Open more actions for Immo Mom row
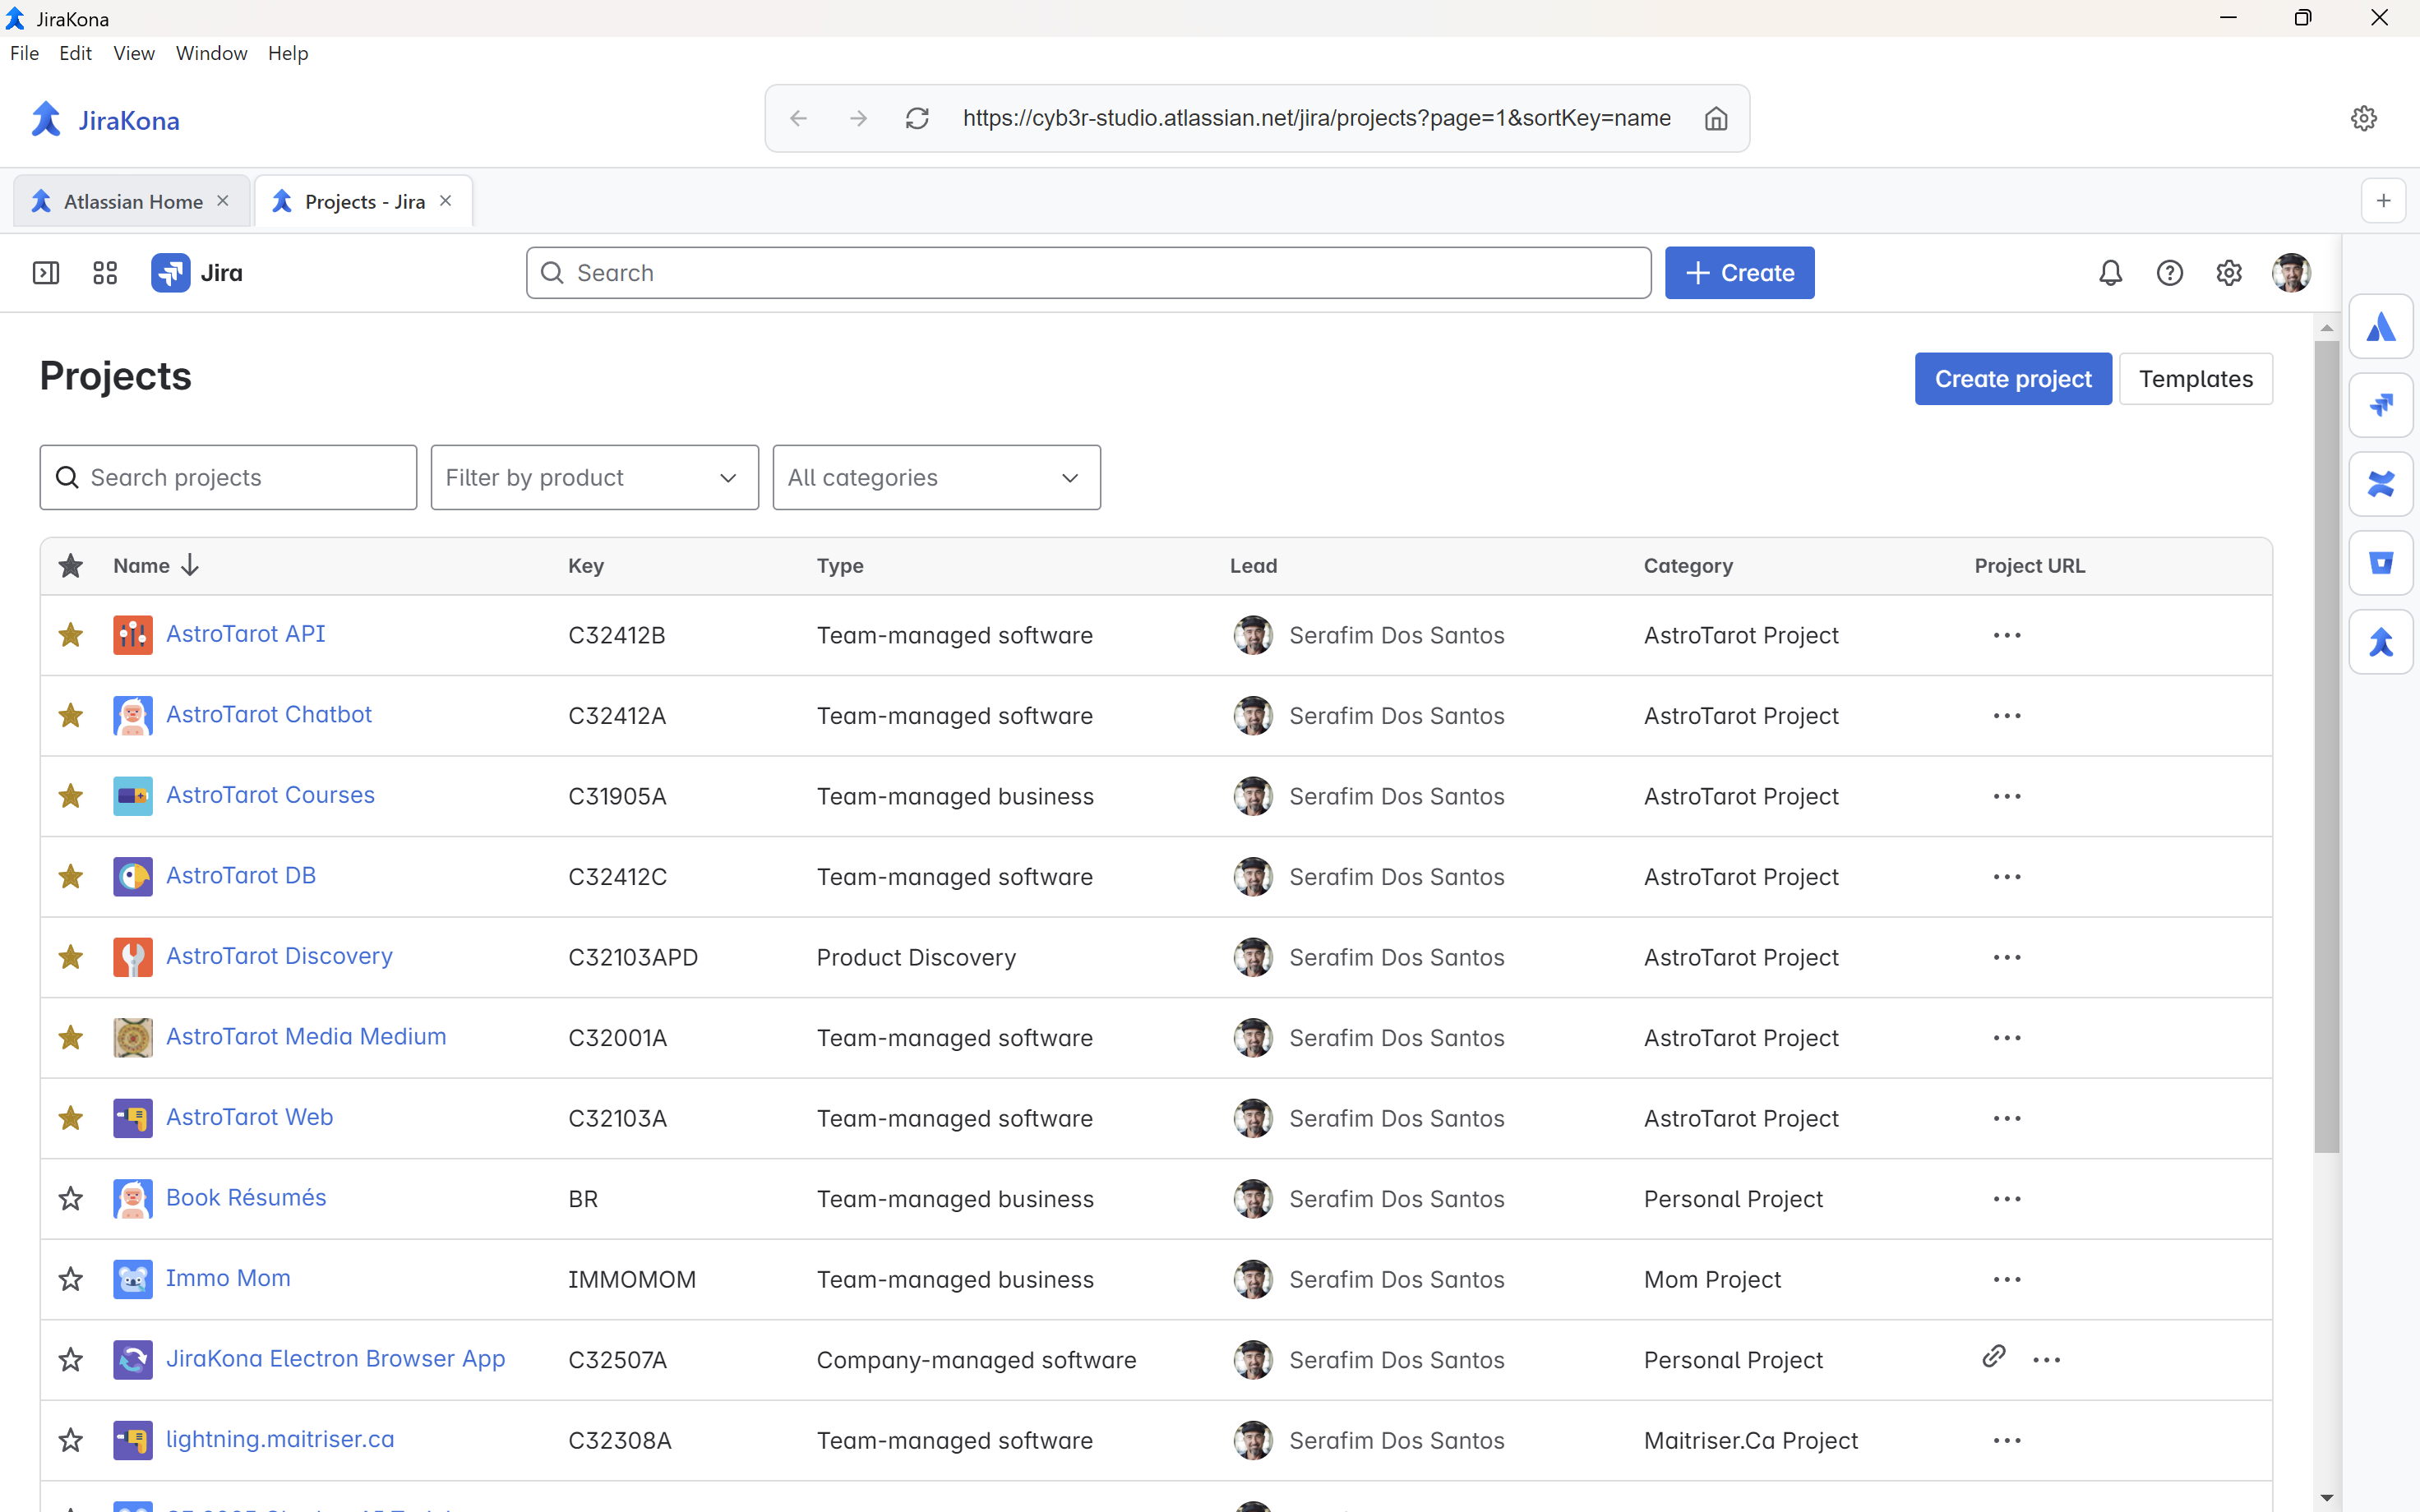The width and height of the screenshot is (2420, 1512). pyautogui.click(x=2006, y=1279)
